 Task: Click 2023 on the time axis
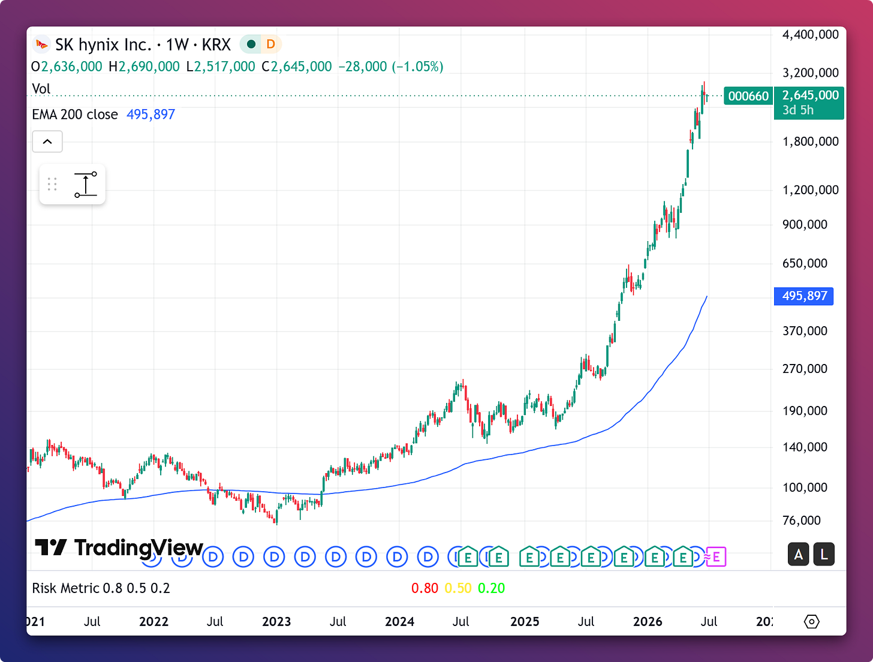tap(276, 622)
